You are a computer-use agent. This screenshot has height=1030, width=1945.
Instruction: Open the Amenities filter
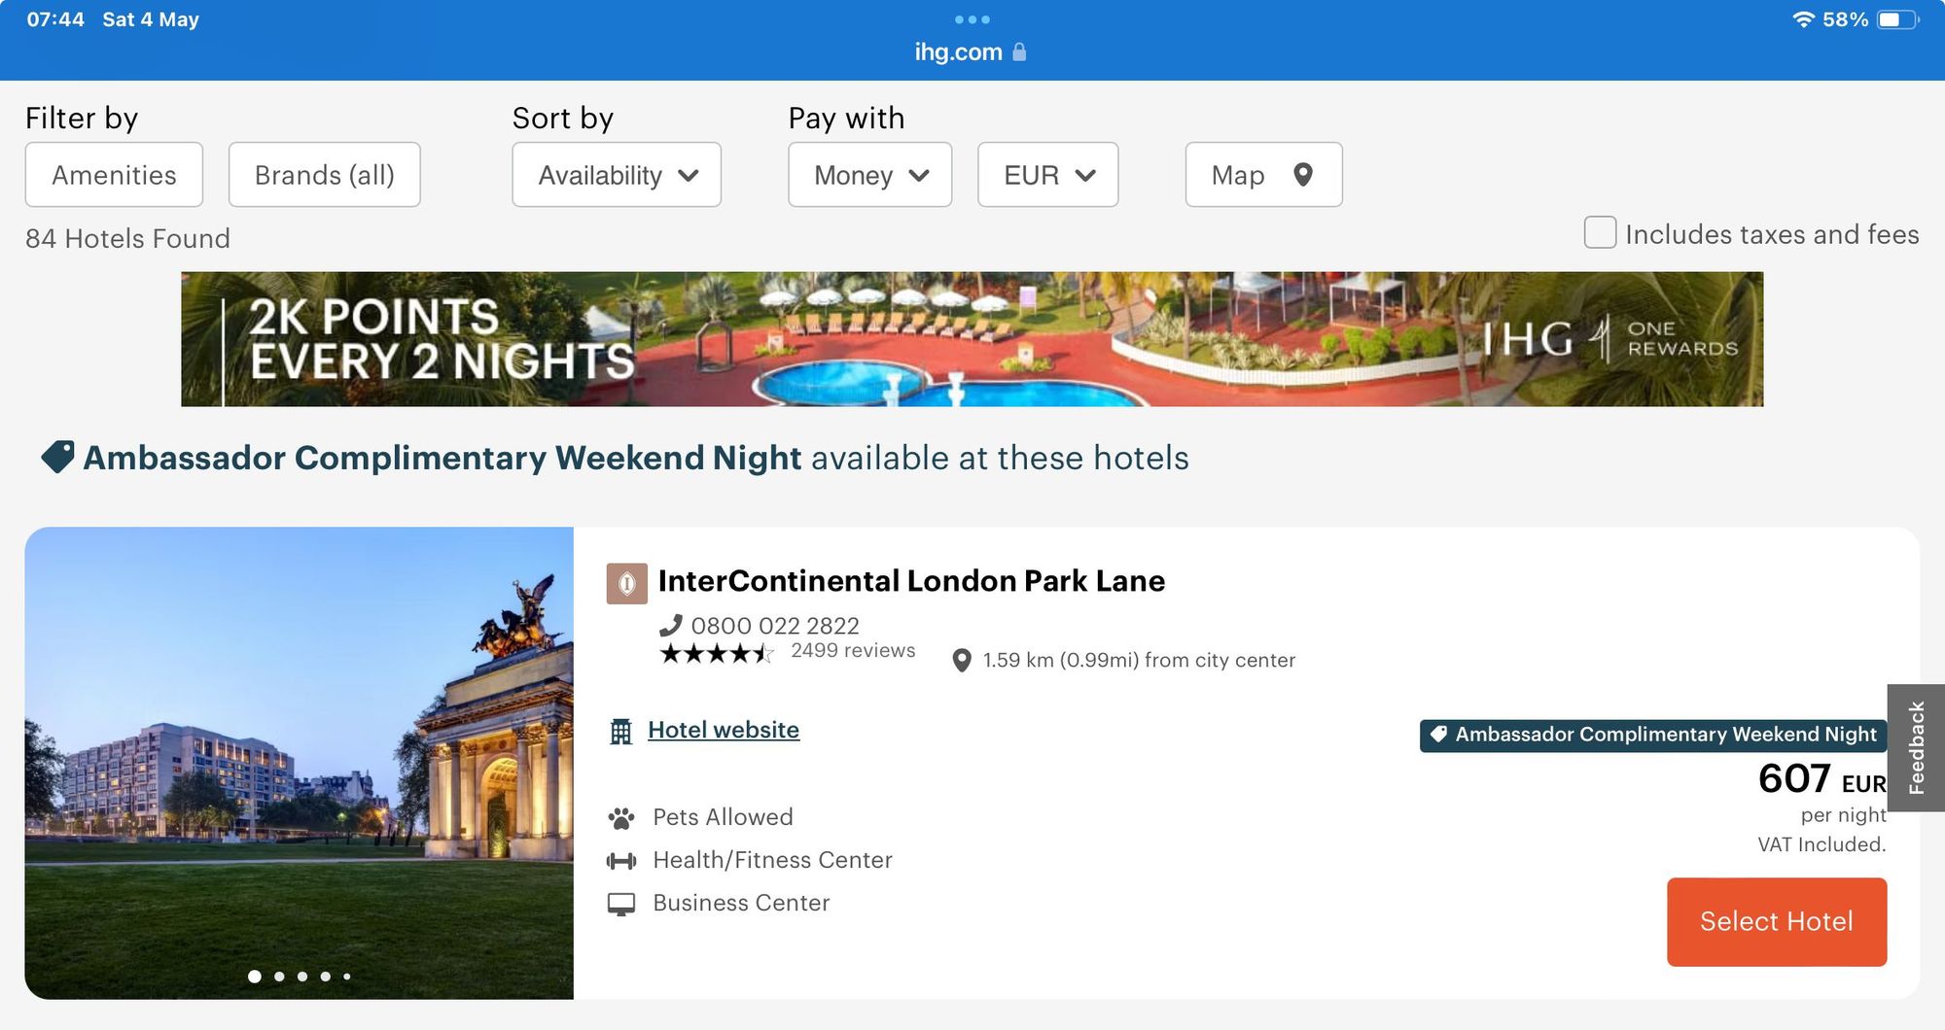coord(114,175)
